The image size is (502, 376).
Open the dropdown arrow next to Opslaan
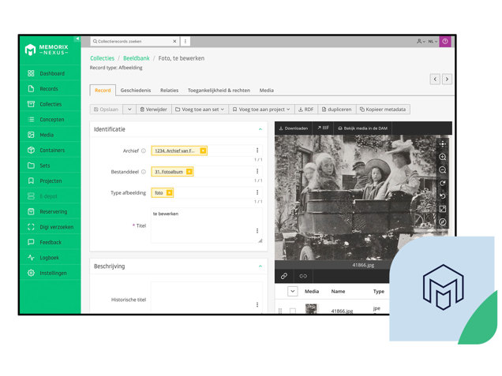[129, 110]
